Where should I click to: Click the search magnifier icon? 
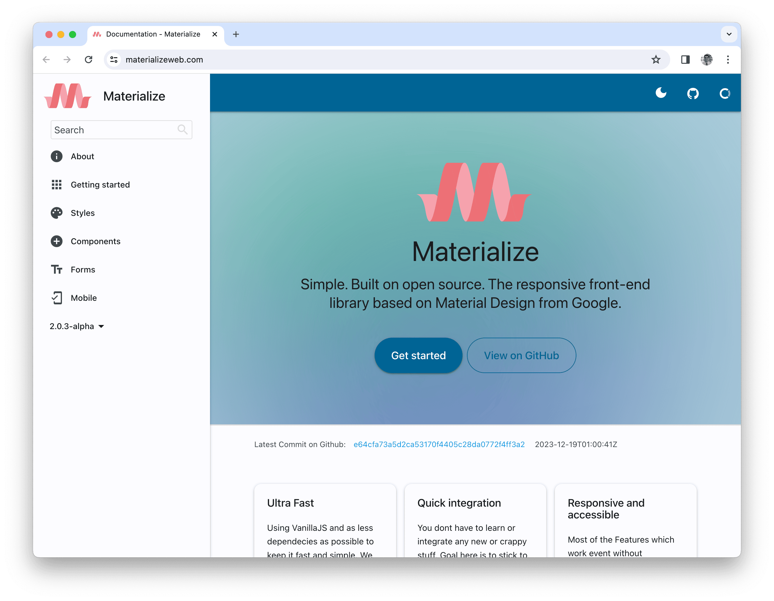(183, 130)
